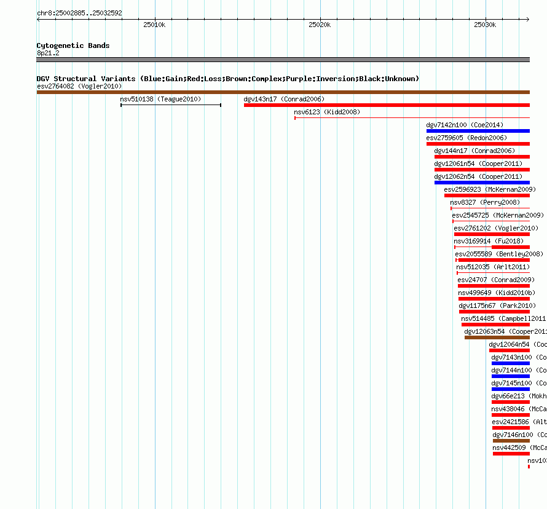Open esv2759605 (Redon2006) variant label
547x509 pixels.
pos(466,138)
